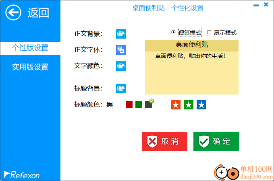Click the 标题颜色 label
274x181 pixels.
(88, 105)
